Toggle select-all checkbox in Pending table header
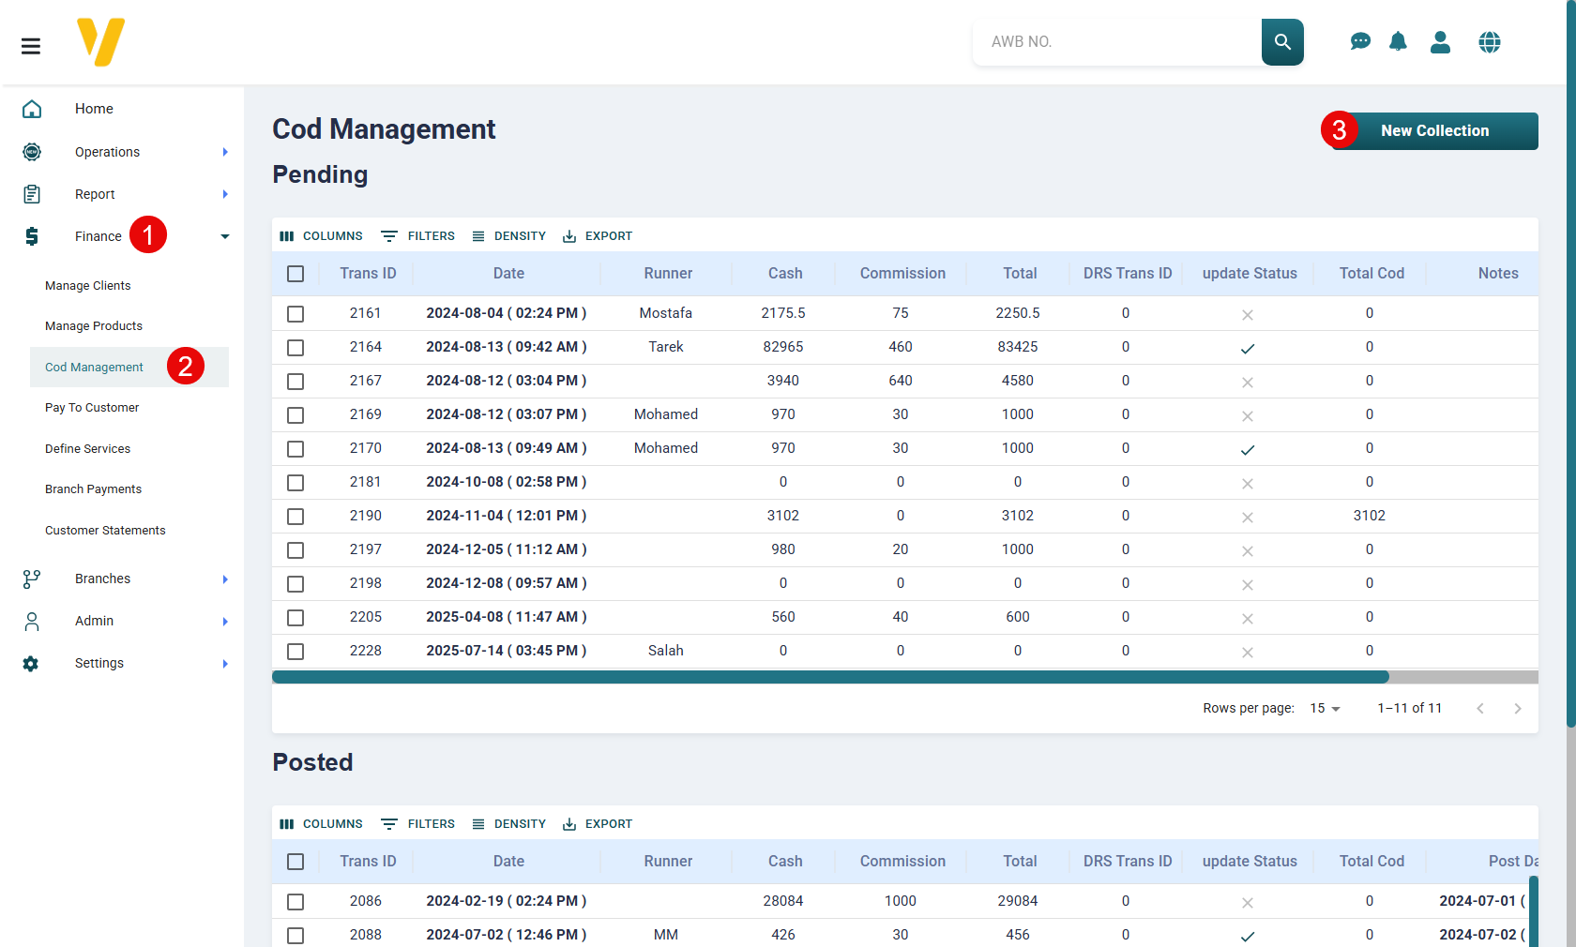1576x947 pixels. click(295, 274)
